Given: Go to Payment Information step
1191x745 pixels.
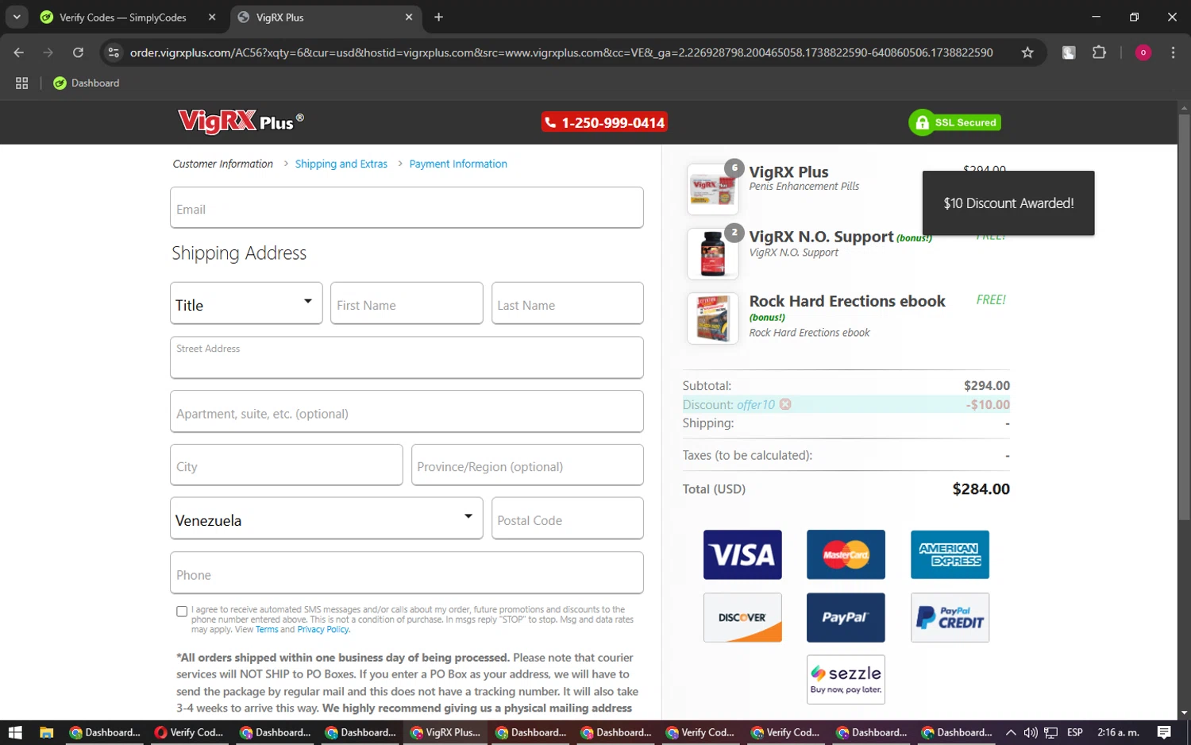Looking at the screenshot, I should (x=458, y=164).
